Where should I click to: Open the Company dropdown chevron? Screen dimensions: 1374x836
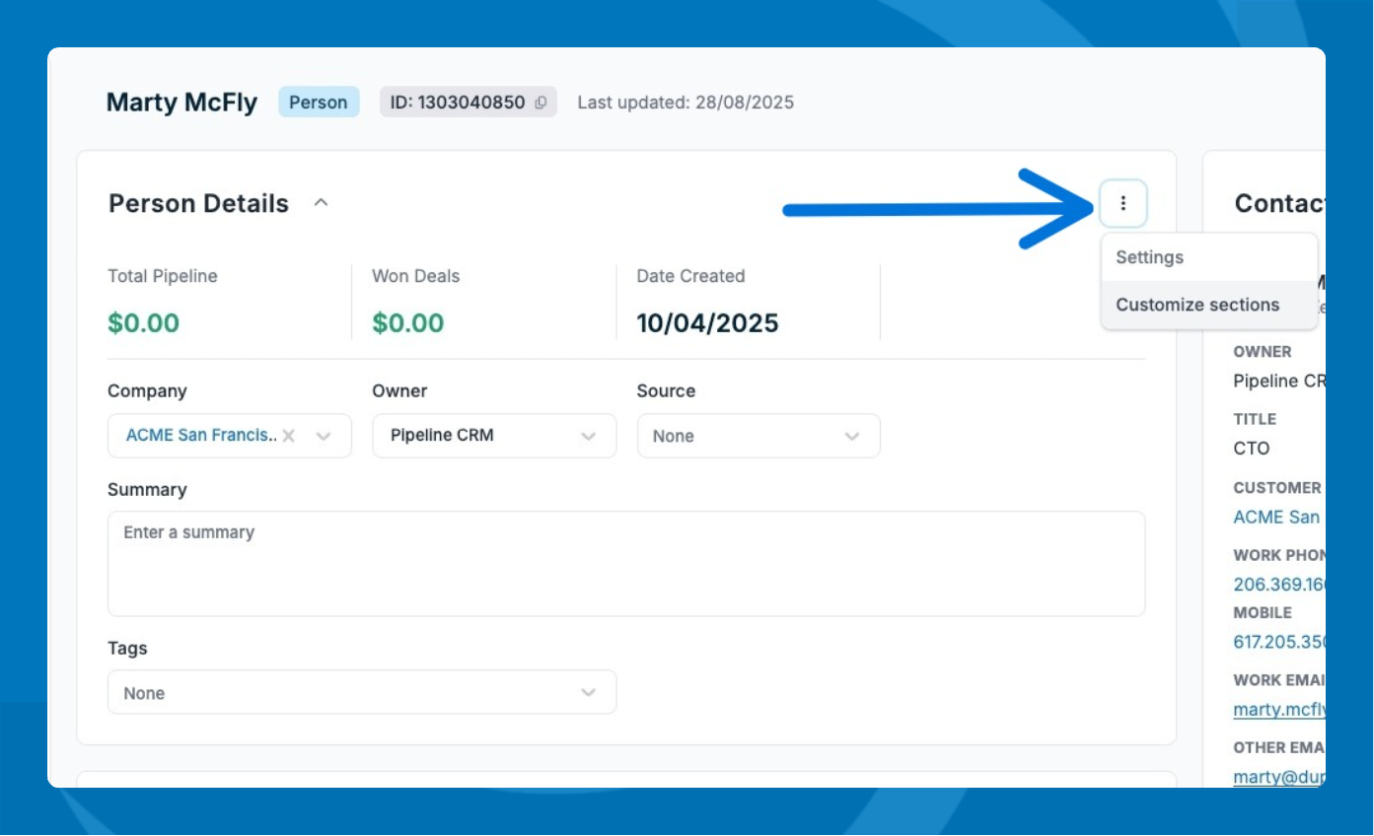point(324,436)
